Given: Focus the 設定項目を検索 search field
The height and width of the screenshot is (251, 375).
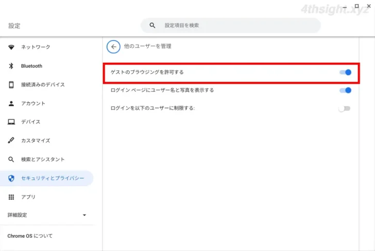Looking at the screenshot, I should 231,25.
